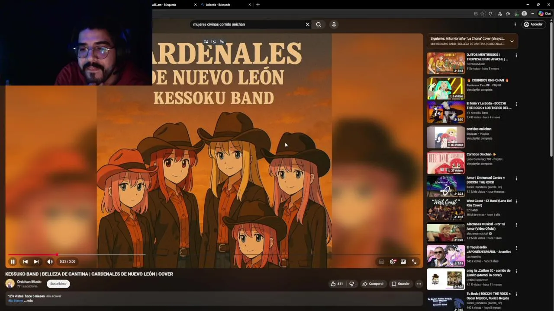Open the Onichan Music channel avatar

click(x=10, y=284)
